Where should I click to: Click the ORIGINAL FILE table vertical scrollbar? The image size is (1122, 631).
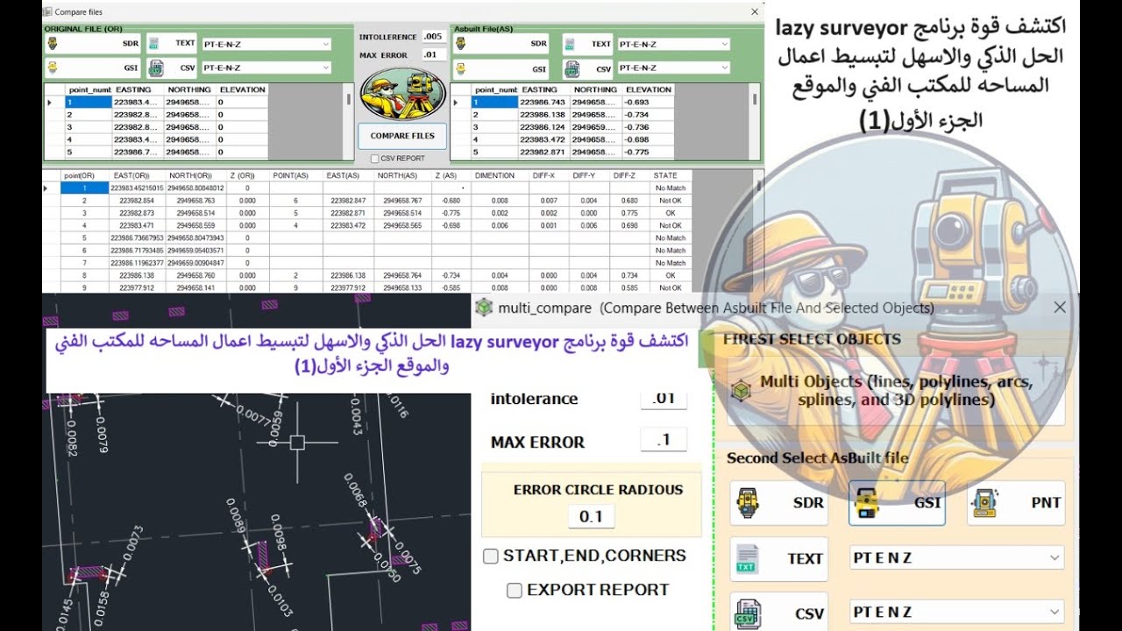pyautogui.click(x=351, y=122)
